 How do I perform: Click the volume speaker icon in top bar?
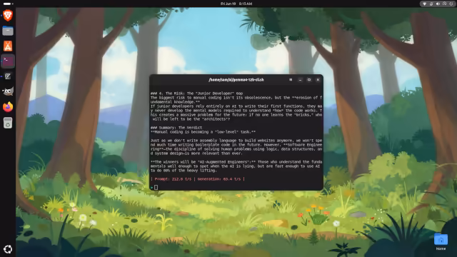click(438, 4)
